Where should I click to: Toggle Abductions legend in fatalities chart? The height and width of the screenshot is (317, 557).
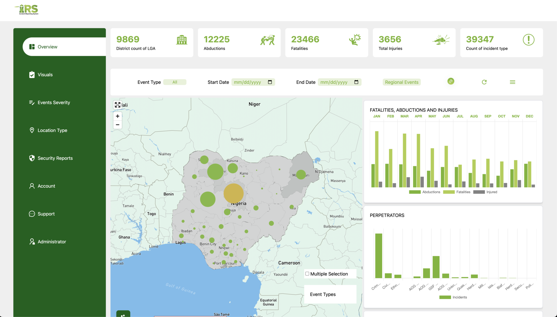(431, 192)
